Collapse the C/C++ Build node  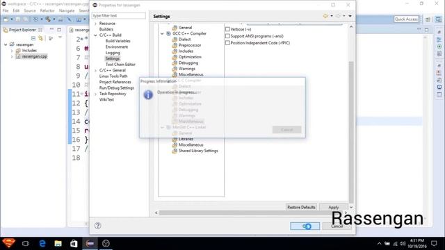96,35
